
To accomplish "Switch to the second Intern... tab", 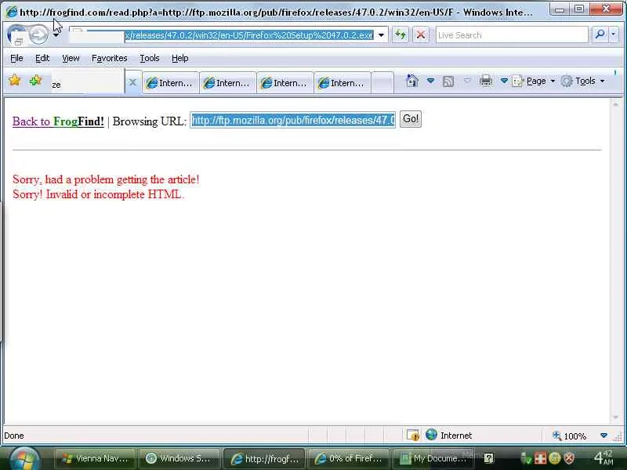I will [x=227, y=83].
